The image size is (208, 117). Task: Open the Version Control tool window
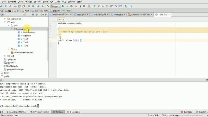pos(40,112)
